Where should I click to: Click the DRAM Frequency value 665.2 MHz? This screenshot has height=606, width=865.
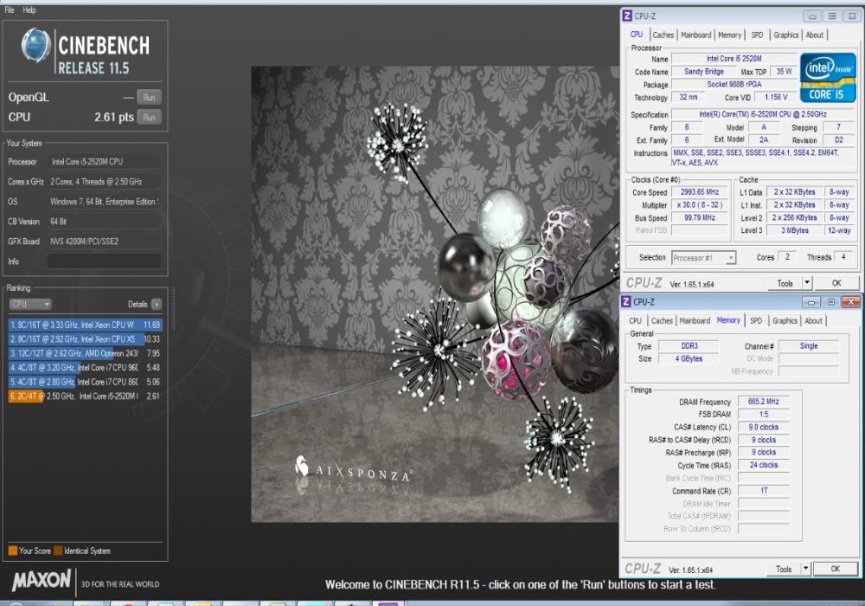point(764,402)
